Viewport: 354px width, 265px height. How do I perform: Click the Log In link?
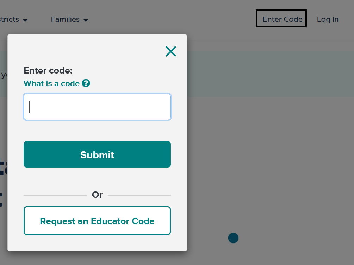coord(327,19)
